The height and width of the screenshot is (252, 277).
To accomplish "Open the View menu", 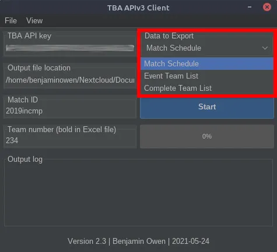I will (x=34, y=20).
